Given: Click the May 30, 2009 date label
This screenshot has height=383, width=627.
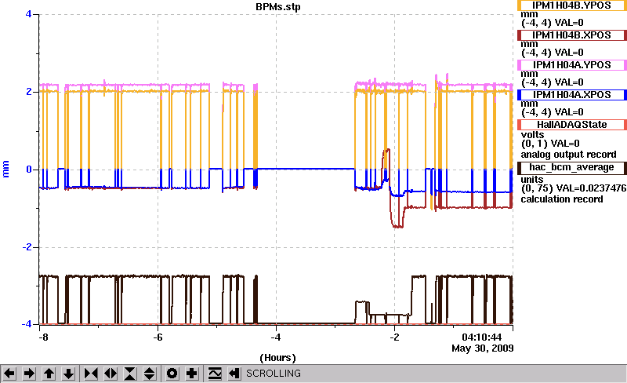Looking at the screenshot, I should coord(483,348).
